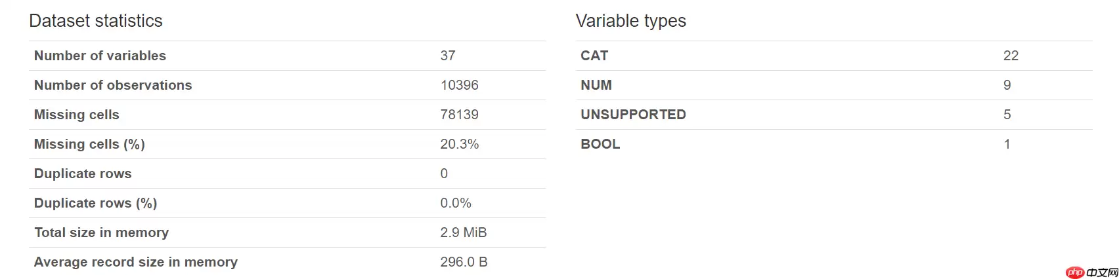Click the CAT variable type label

(594, 56)
